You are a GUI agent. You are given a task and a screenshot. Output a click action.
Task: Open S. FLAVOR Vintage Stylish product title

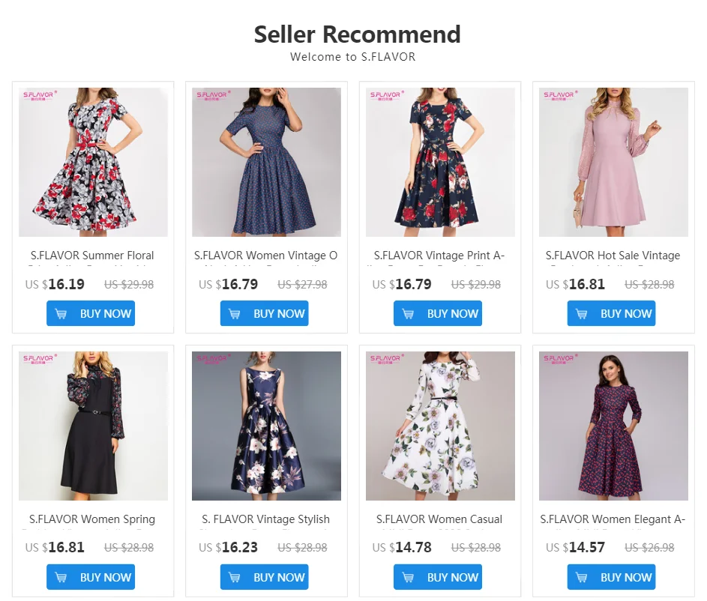(265, 519)
